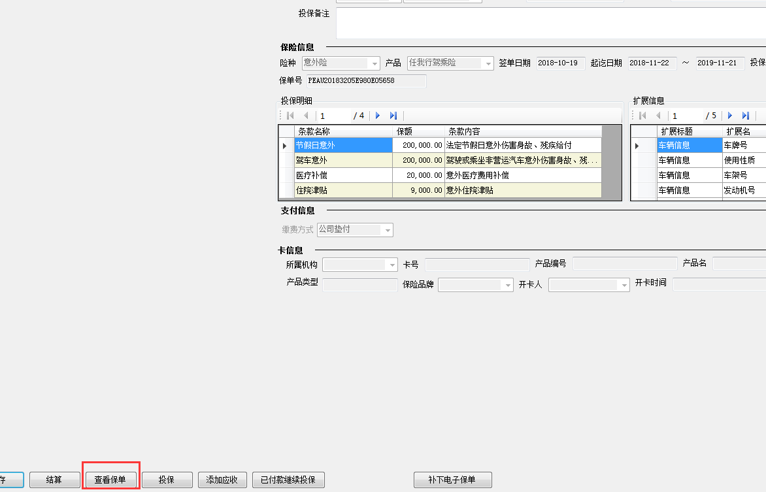Go to previous record in 扩展信息 navigator
Screen dimensions: 766x492
(658, 116)
